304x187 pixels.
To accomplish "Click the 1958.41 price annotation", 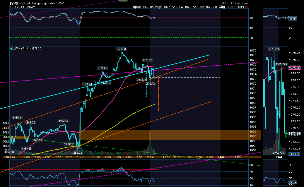I will click(9, 152).
